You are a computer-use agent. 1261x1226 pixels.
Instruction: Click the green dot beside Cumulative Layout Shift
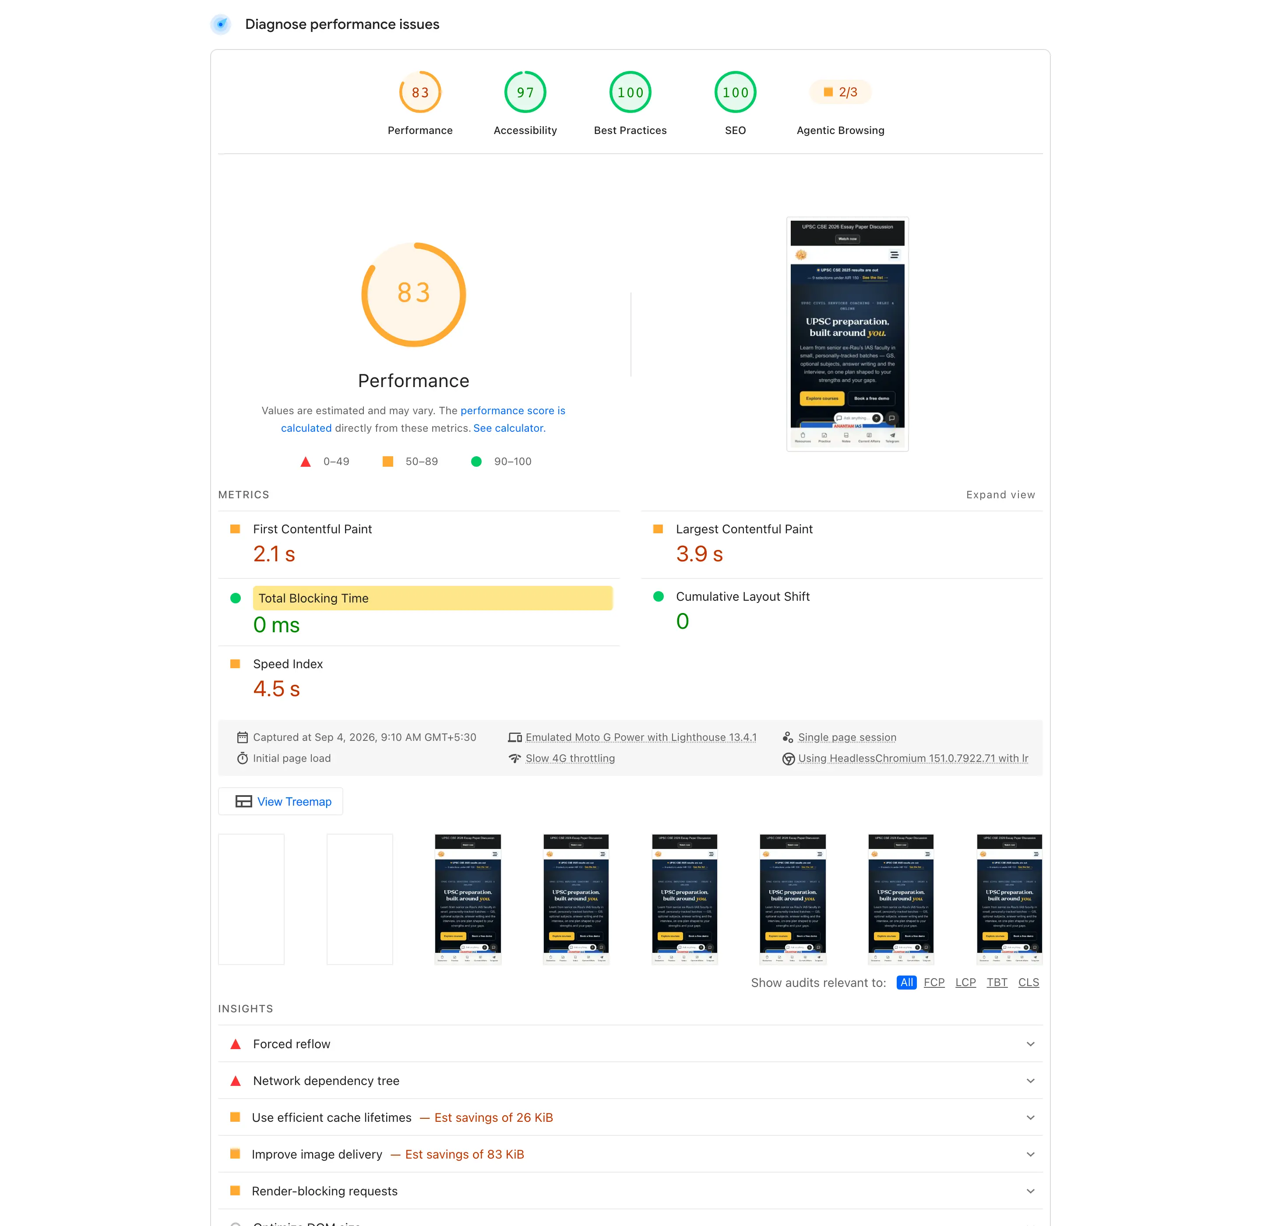click(658, 596)
